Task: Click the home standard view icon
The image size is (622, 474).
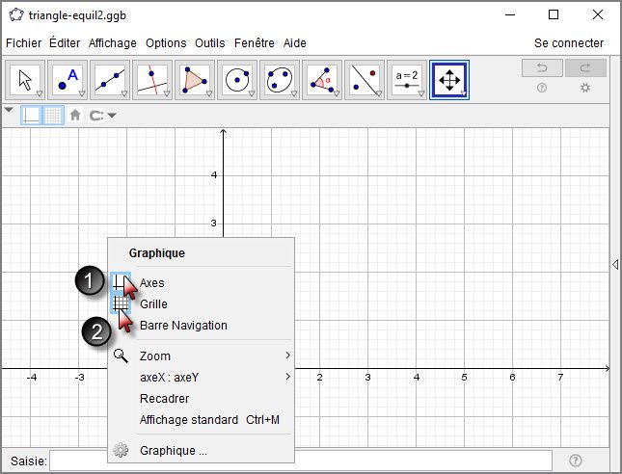Action: 75,116
